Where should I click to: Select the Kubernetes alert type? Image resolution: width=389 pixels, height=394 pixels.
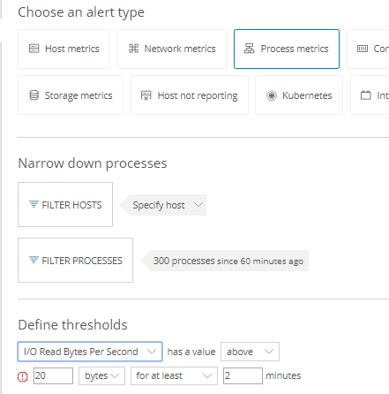tap(299, 95)
